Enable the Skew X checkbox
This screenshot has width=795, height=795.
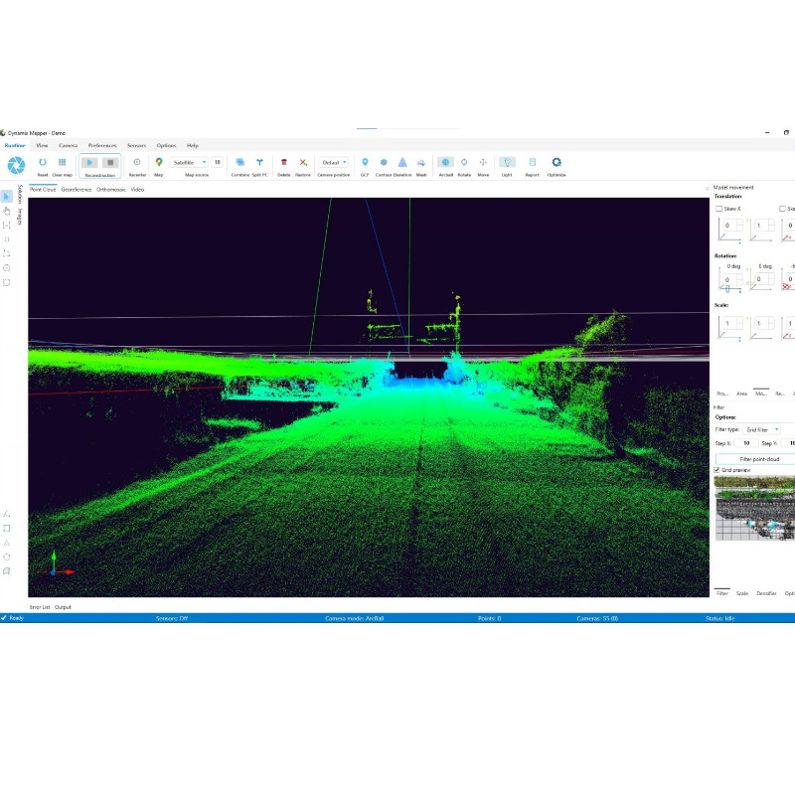coord(718,209)
